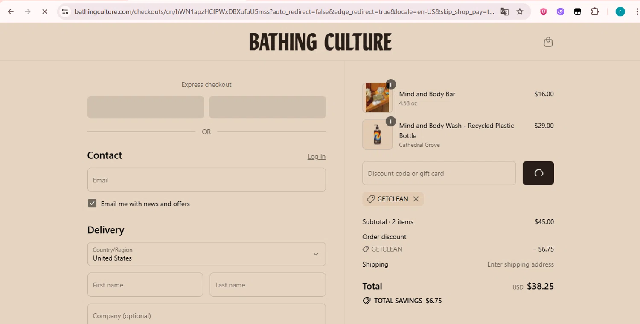The image size is (640, 324).
Task: Click the $29.00 price
Action: (x=544, y=126)
